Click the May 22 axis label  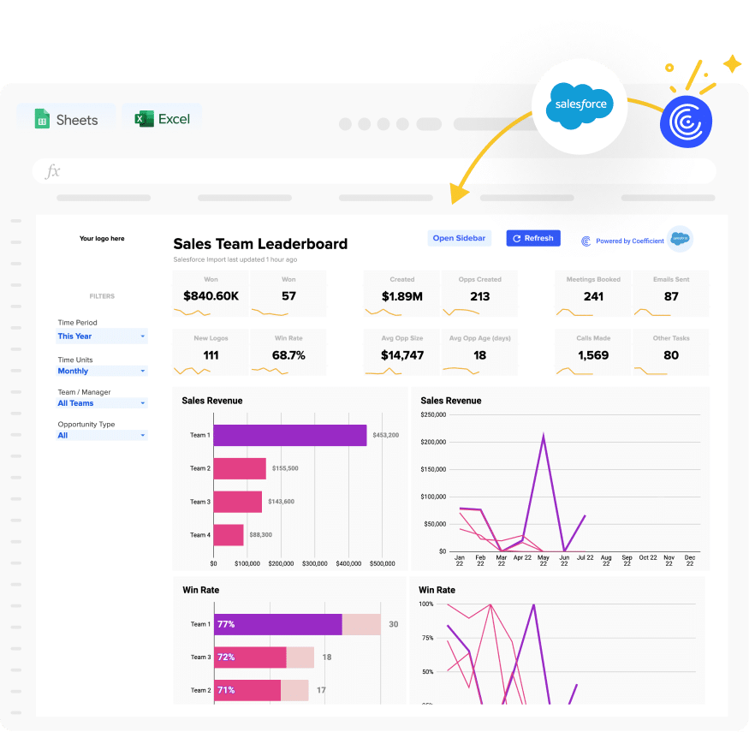[x=543, y=561]
